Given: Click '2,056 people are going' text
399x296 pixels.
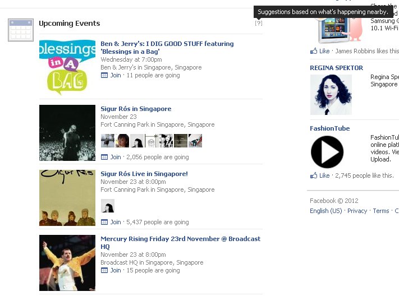Looking at the screenshot, I should coord(158,157).
